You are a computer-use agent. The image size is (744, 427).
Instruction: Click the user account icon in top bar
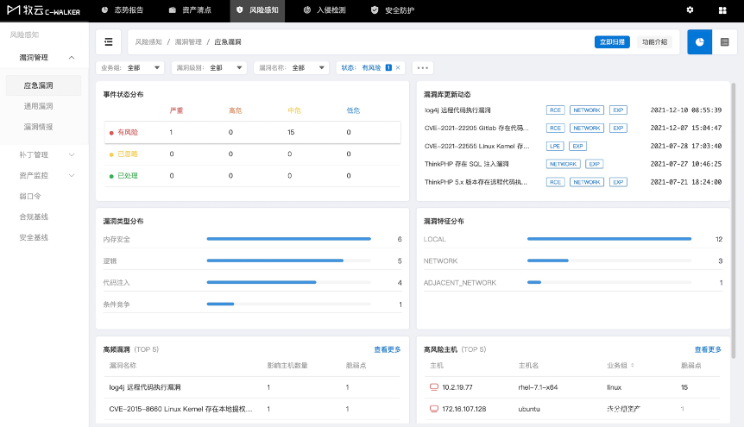coord(722,9)
